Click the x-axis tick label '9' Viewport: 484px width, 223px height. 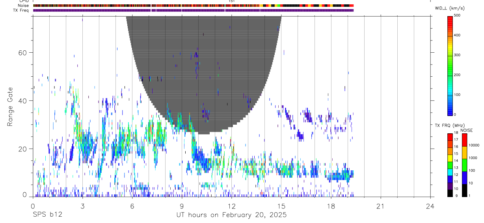[182, 206]
